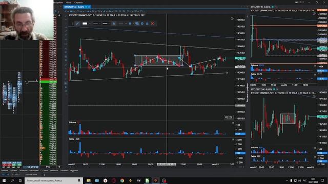Open Yandex Browser from the taskbar
Viewport: 328px width, 184px height.
coord(106,180)
